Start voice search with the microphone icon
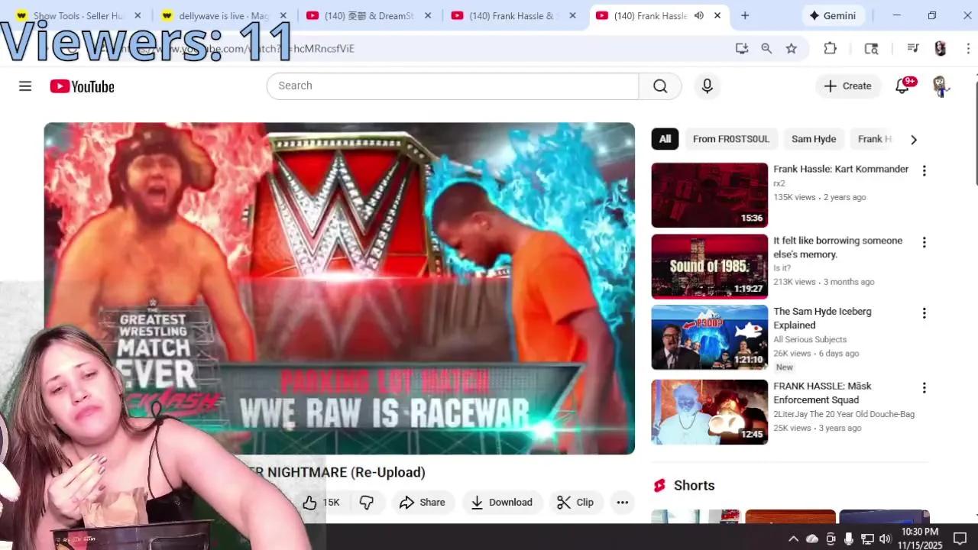978x550 pixels. (707, 86)
